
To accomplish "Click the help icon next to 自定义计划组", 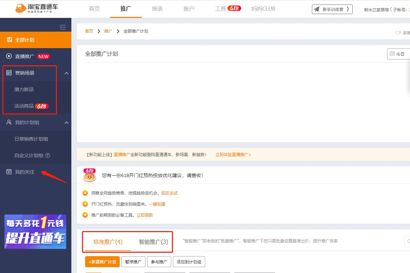I will 48,155.
